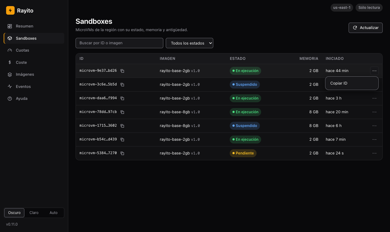Click copy icon beside microvm-3c6e…5b5d
The height and width of the screenshot is (232, 390).
(122, 85)
